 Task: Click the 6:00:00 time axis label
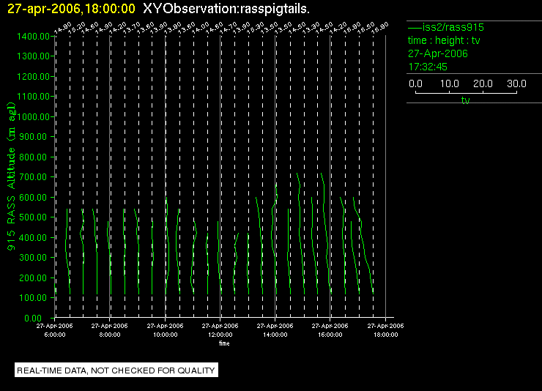(x=55, y=335)
